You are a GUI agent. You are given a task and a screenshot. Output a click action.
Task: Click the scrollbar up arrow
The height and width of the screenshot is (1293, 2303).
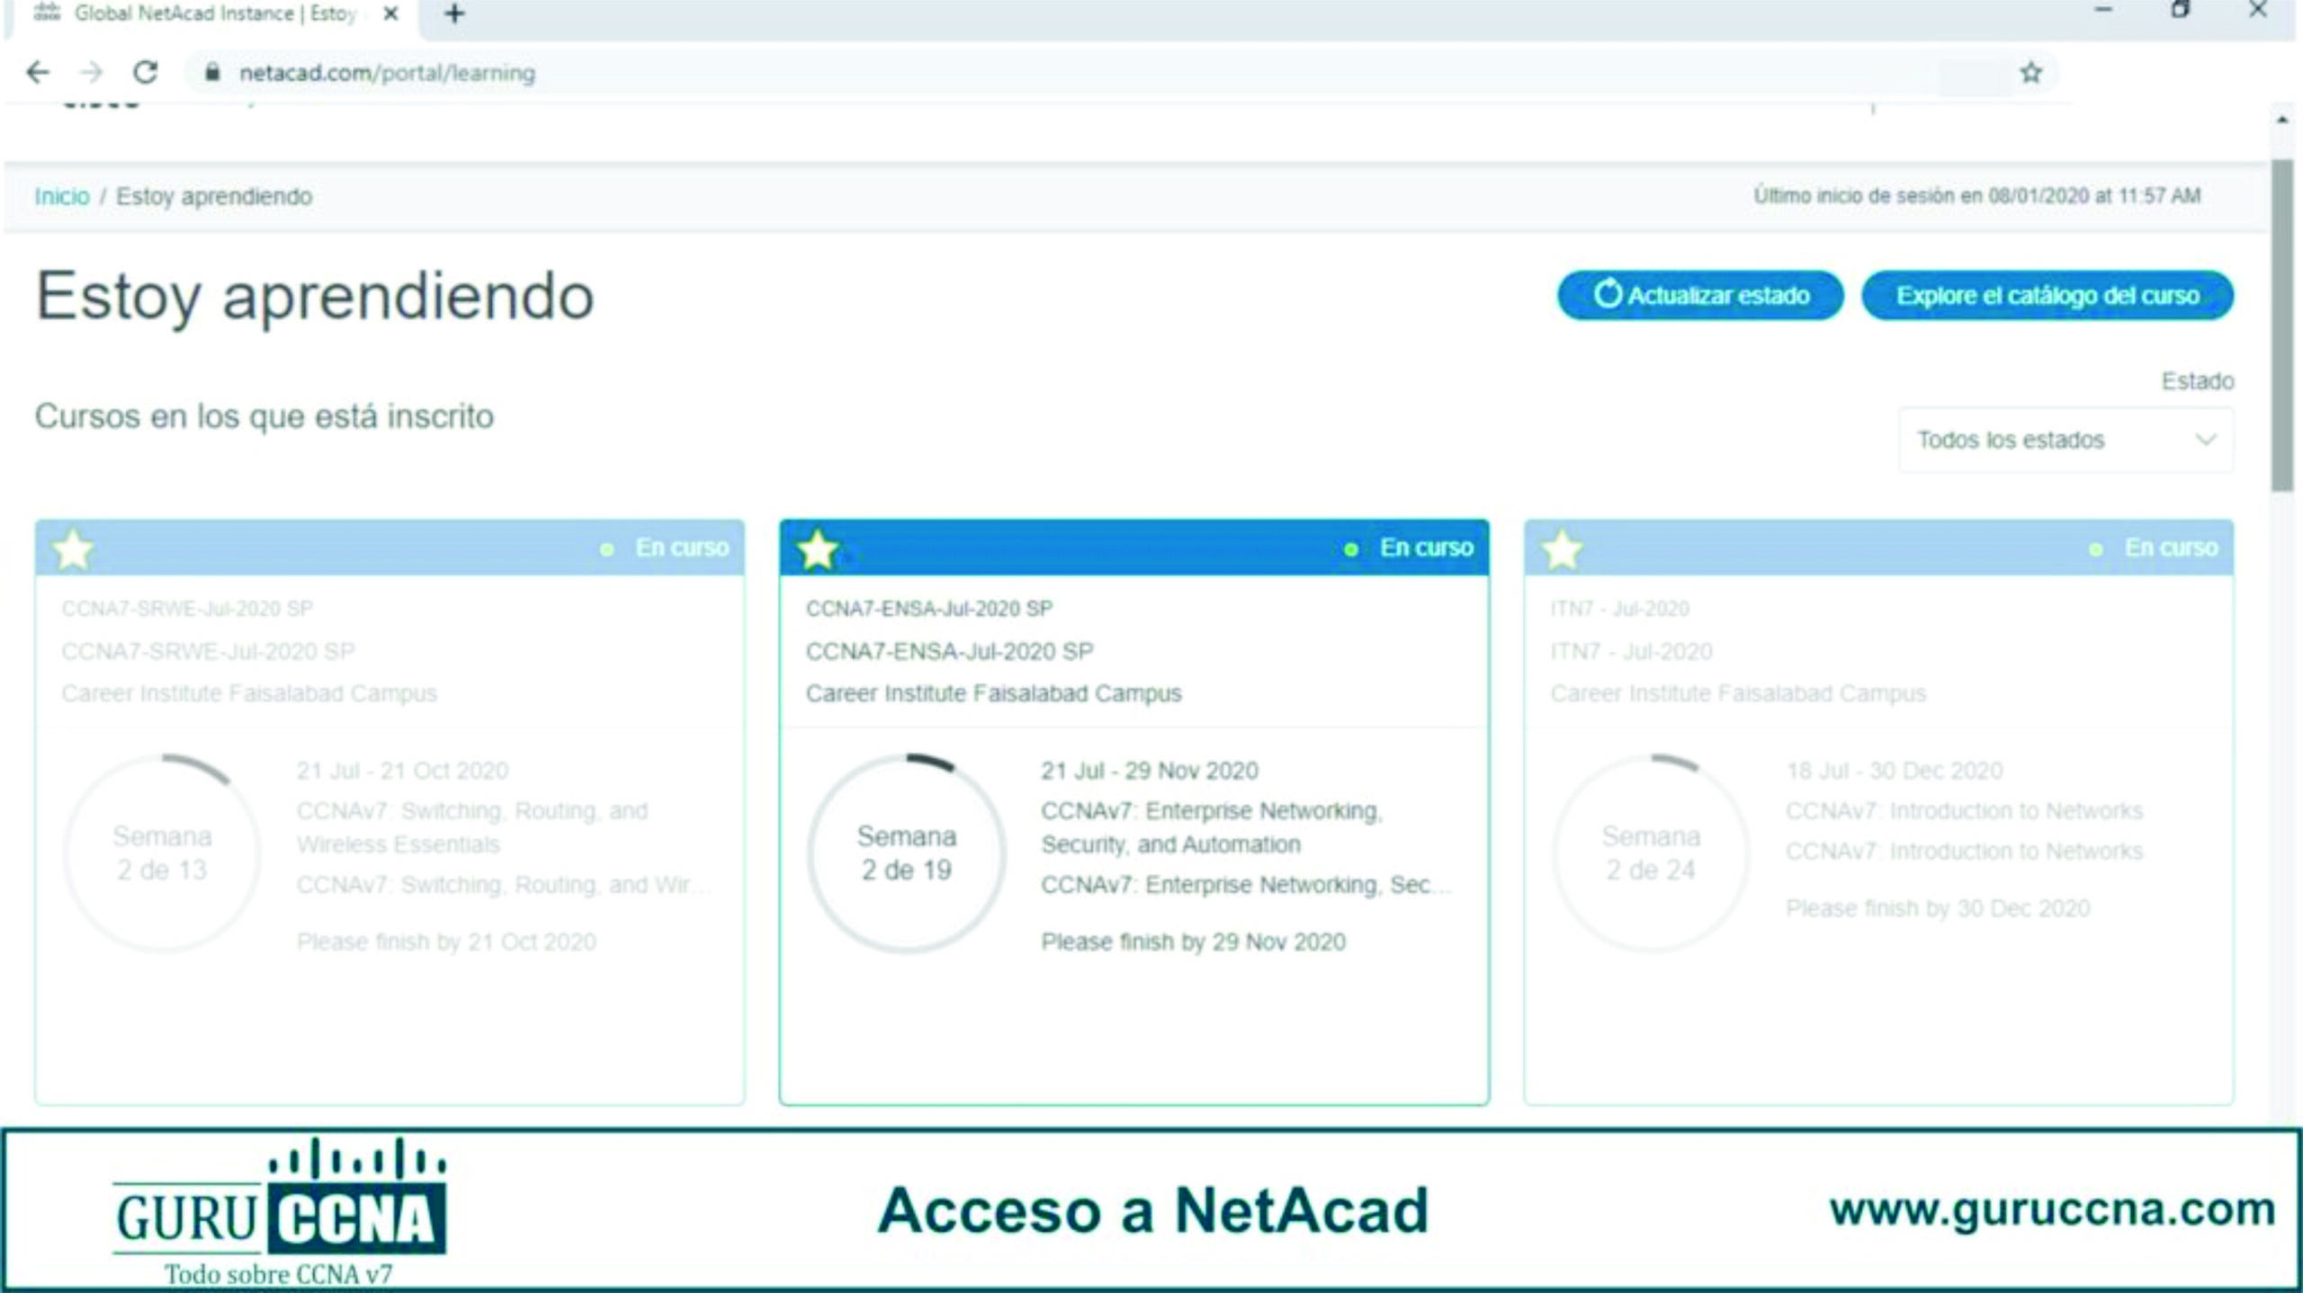coord(2282,120)
